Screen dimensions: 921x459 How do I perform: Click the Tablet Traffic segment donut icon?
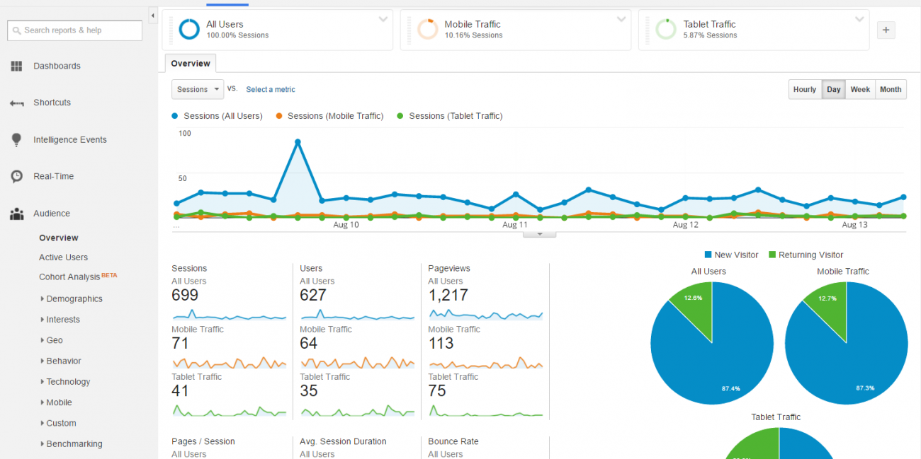click(665, 30)
